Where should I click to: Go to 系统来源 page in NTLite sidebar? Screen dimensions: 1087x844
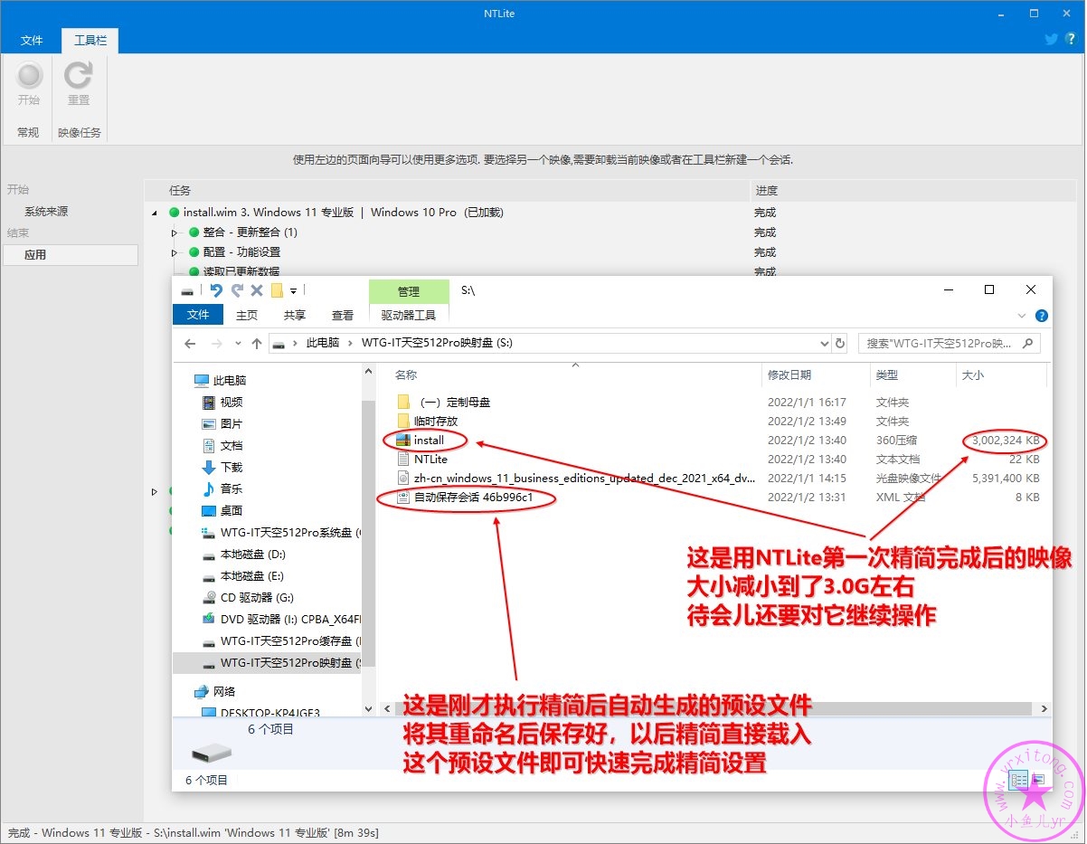[46, 211]
